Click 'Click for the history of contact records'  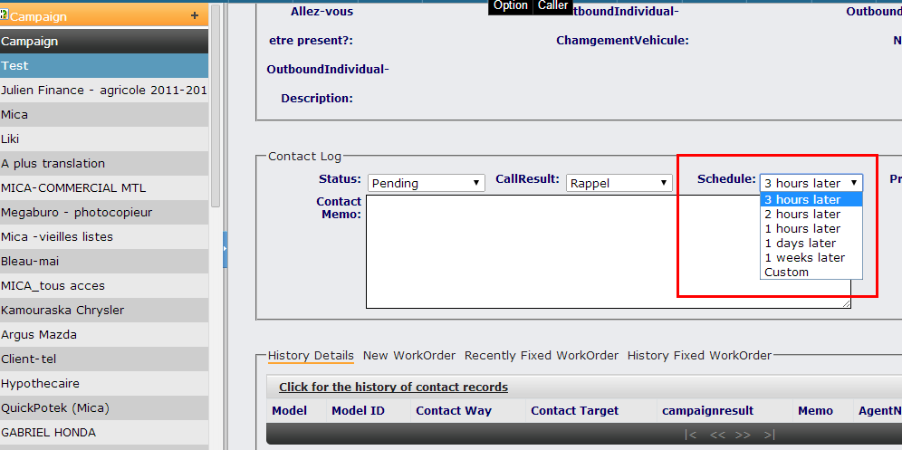click(x=393, y=387)
